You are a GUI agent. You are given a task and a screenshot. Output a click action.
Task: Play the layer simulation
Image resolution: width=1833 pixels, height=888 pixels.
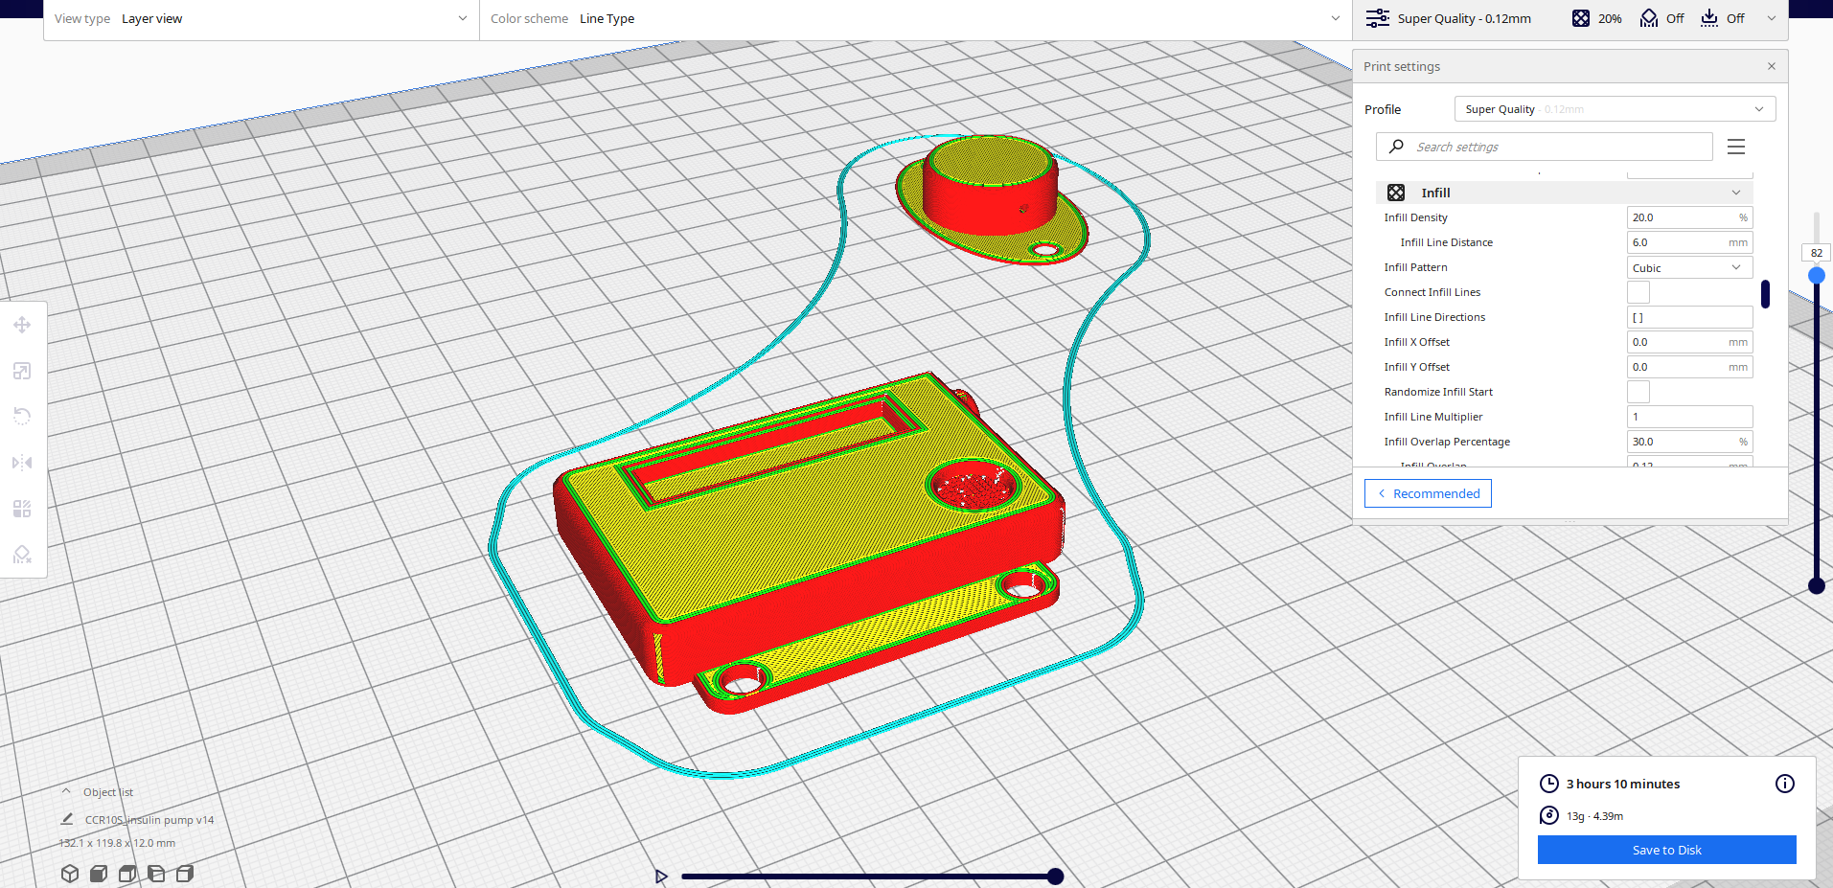661,877
